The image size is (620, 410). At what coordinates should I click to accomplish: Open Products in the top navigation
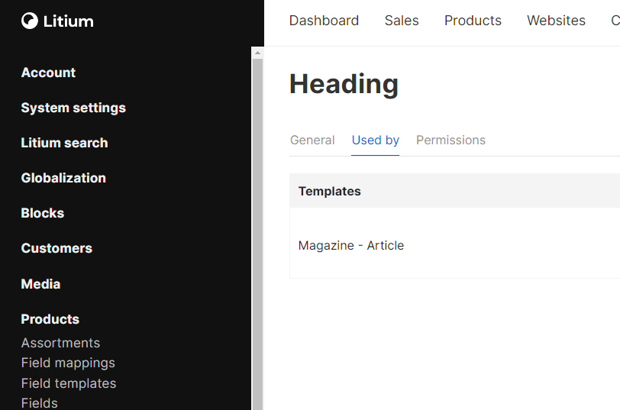[473, 21]
